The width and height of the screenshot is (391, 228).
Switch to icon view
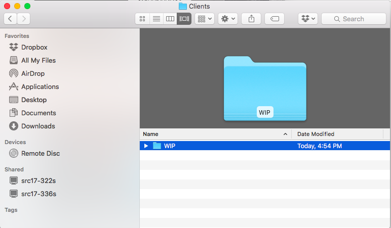pos(142,19)
